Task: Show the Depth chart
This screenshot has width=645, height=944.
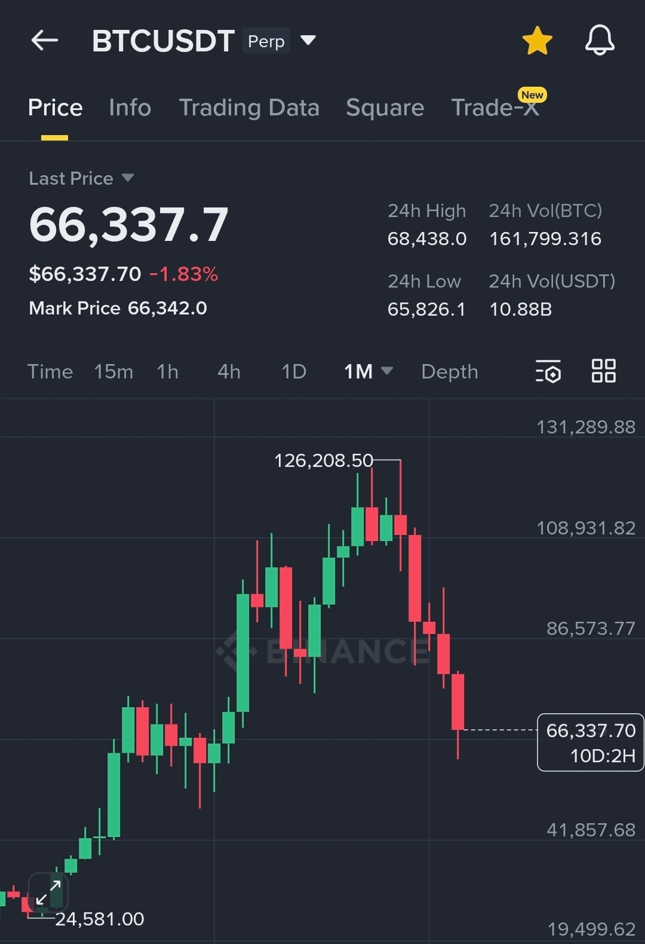Action: point(449,371)
